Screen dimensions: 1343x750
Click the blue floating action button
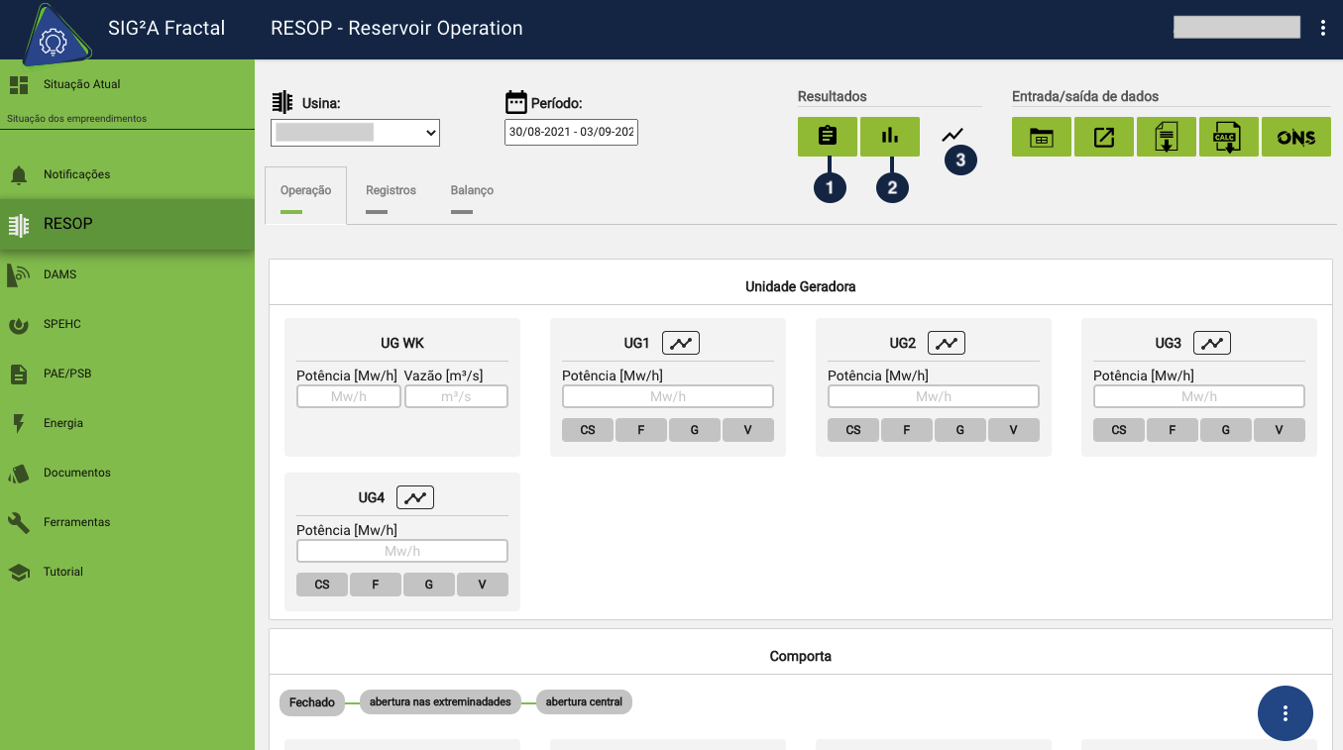click(1285, 713)
